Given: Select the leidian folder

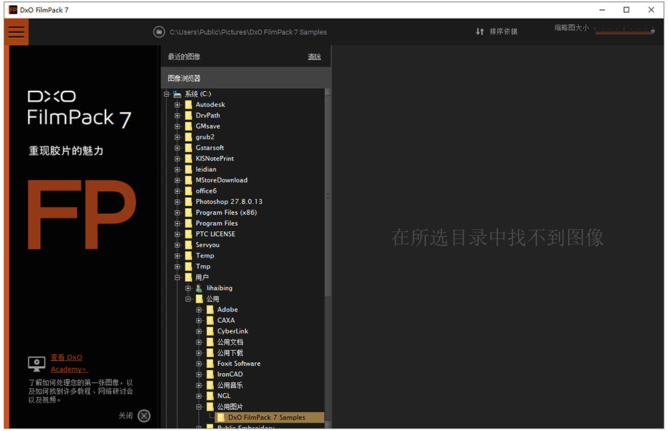Looking at the screenshot, I should pos(206,169).
